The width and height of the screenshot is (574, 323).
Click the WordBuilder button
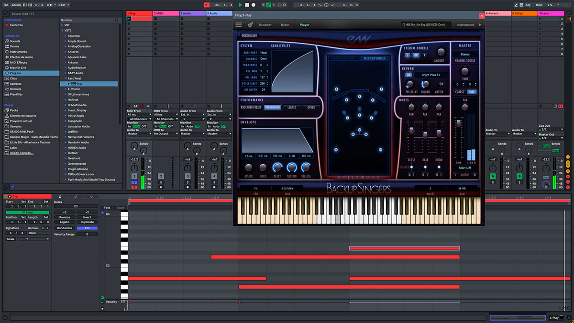(250, 35)
